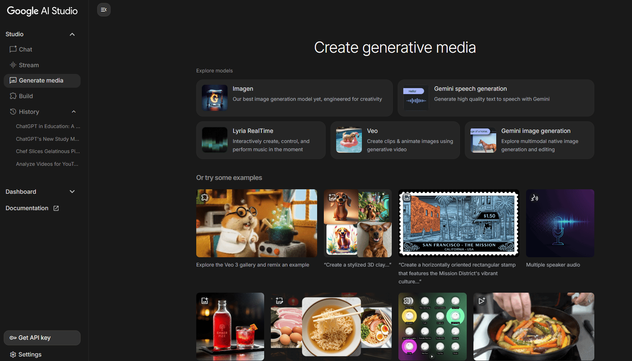The image size is (632, 361).
Task: Open the hamster chef Veo 3 gallery thumbnail
Action: [257, 223]
